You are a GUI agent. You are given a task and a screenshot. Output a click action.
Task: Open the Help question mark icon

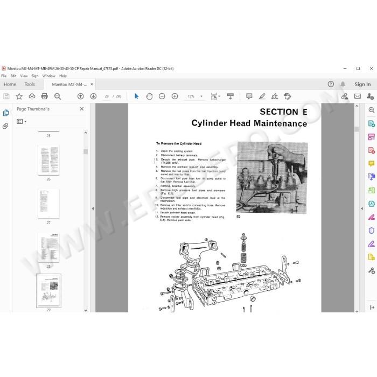coord(331,84)
